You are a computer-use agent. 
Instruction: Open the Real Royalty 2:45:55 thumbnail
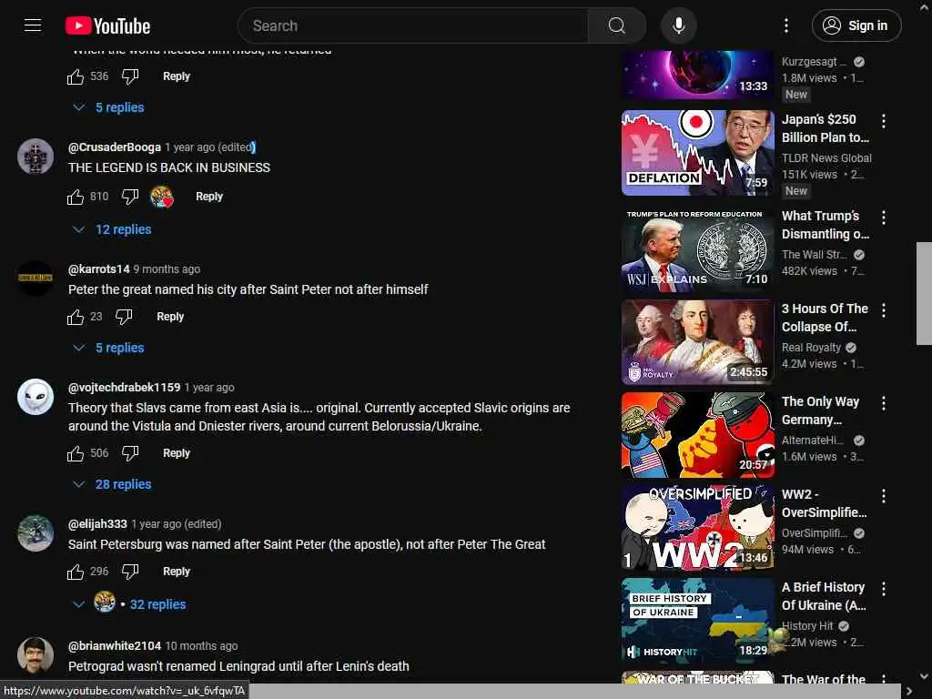coord(698,342)
